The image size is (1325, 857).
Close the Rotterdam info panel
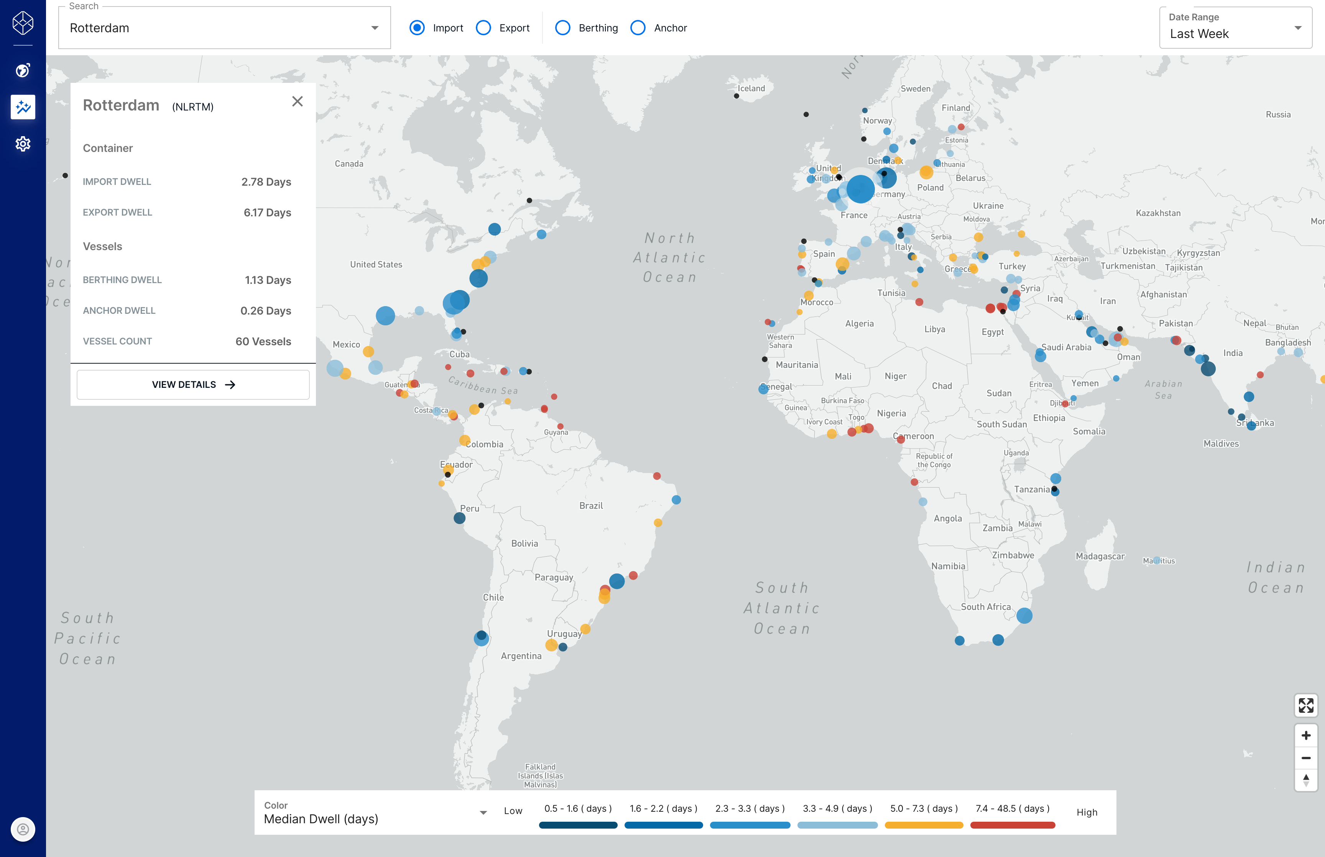pyautogui.click(x=298, y=101)
